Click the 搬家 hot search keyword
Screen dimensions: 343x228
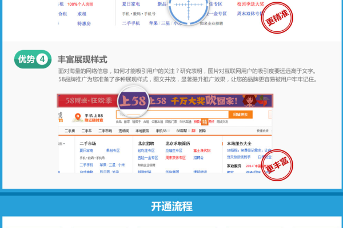pyautogui.click(x=127, y=122)
